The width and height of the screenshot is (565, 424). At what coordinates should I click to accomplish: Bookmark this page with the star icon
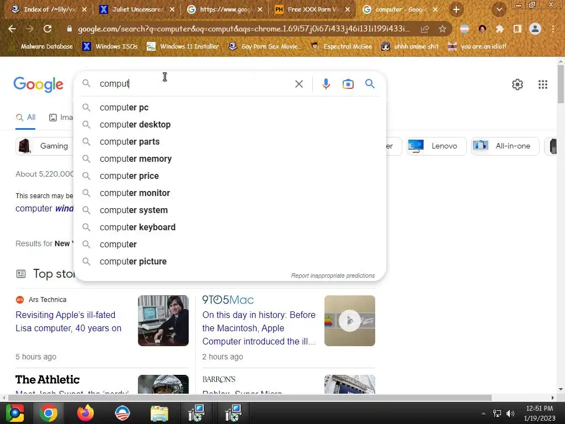(x=443, y=29)
